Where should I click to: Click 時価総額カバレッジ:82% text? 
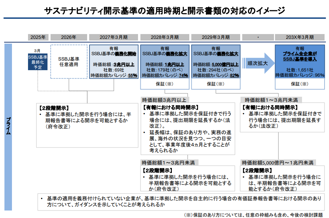216,75
